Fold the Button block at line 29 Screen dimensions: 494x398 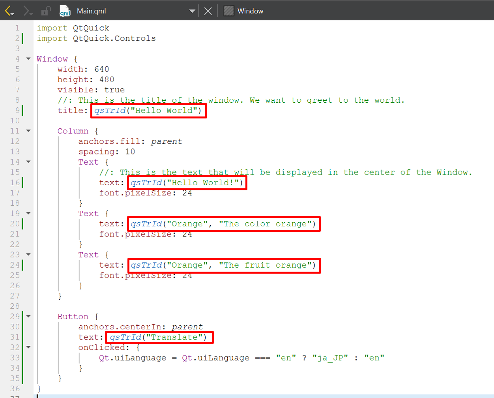28,316
